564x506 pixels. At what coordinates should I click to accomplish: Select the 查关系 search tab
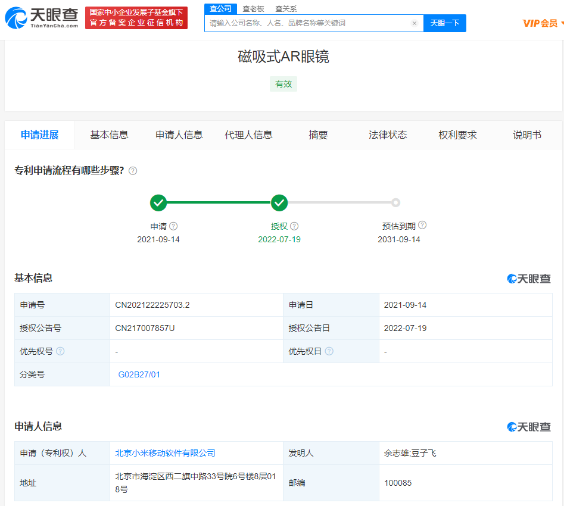click(x=286, y=8)
